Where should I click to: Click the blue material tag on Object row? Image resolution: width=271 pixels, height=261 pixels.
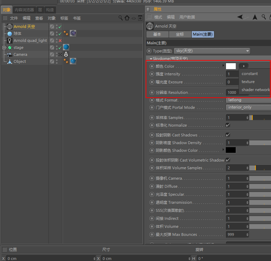click(73, 61)
